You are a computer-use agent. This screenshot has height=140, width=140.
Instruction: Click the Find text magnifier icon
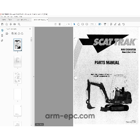click(19, 24)
